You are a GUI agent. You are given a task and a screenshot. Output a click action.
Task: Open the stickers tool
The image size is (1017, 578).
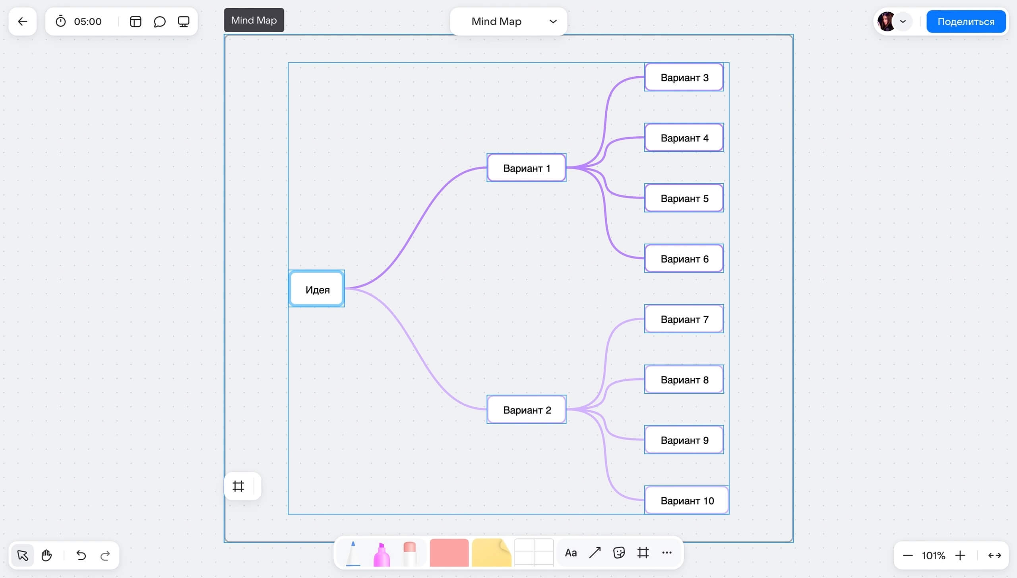pos(619,553)
